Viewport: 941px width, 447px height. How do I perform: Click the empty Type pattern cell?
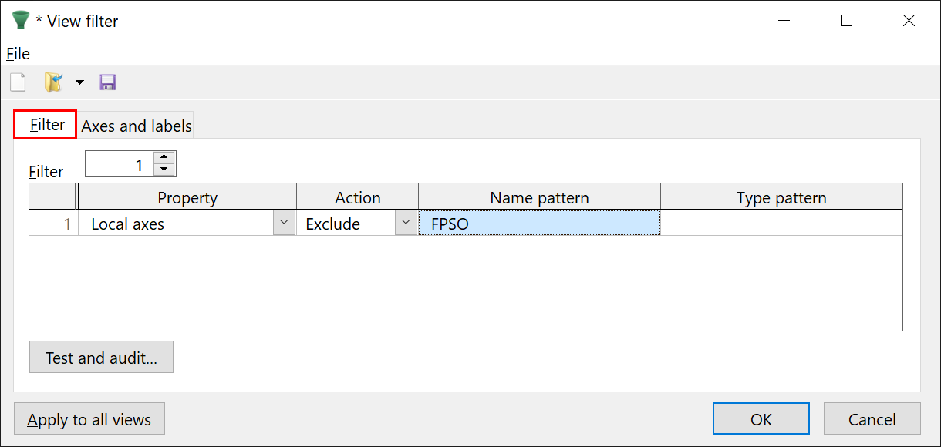pos(781,223)
